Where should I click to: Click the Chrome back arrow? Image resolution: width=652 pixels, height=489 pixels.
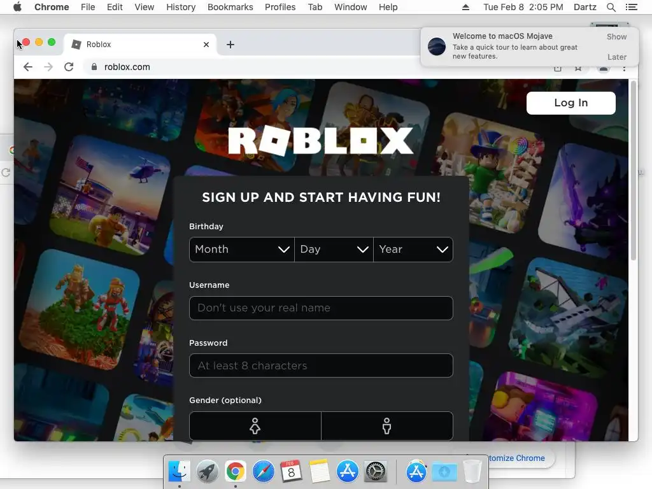28,67
